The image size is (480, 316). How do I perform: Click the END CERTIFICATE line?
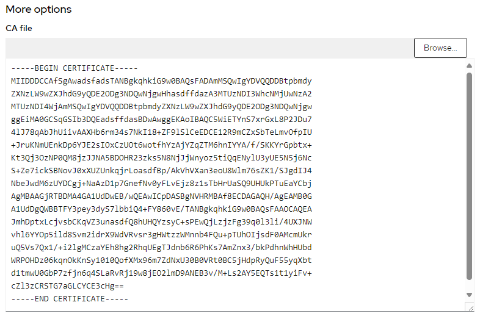pyautogui.click(x=70, y=299)
